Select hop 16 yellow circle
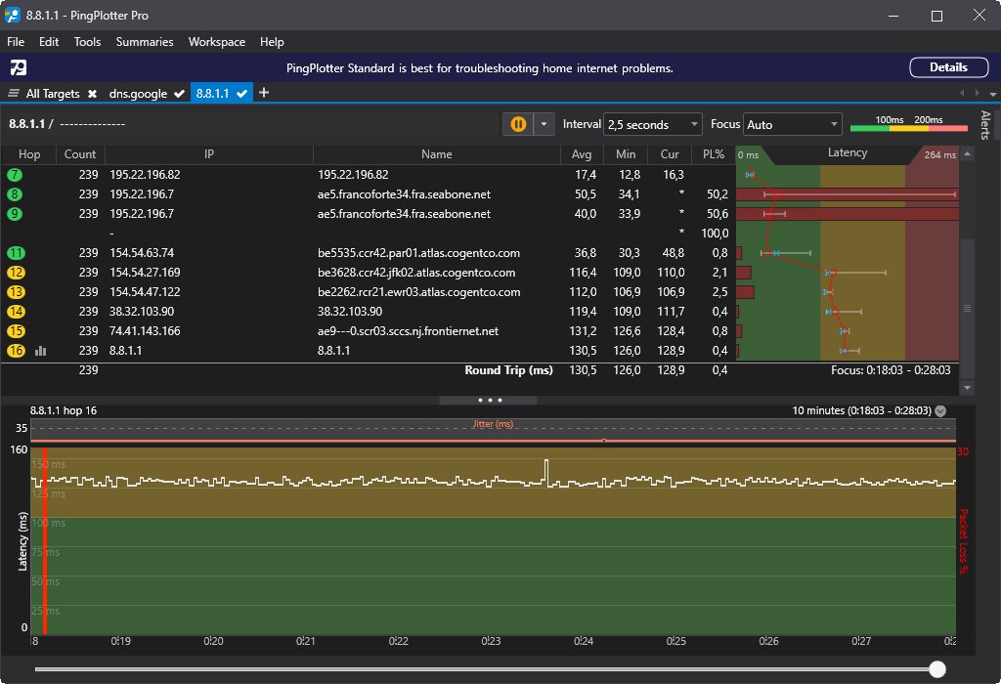 [x=16, y=350]
